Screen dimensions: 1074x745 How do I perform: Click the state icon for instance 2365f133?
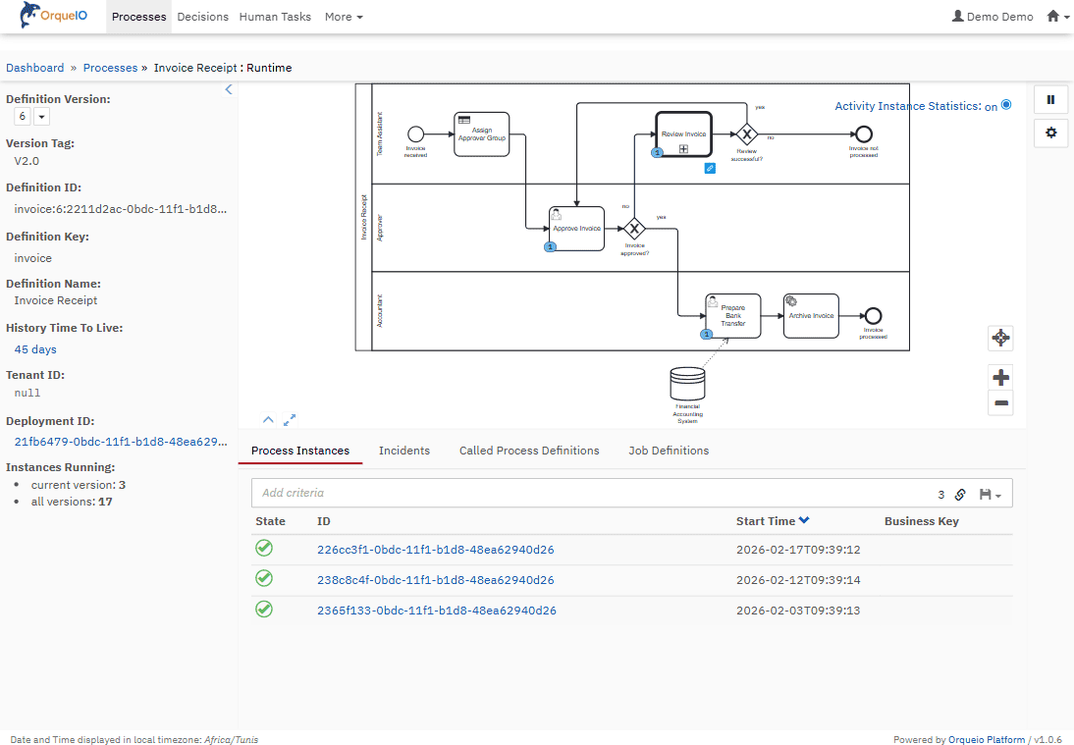[264, 609]
